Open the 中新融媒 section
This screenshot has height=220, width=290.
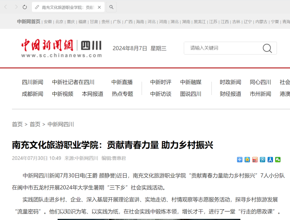[x=191, y=82]
